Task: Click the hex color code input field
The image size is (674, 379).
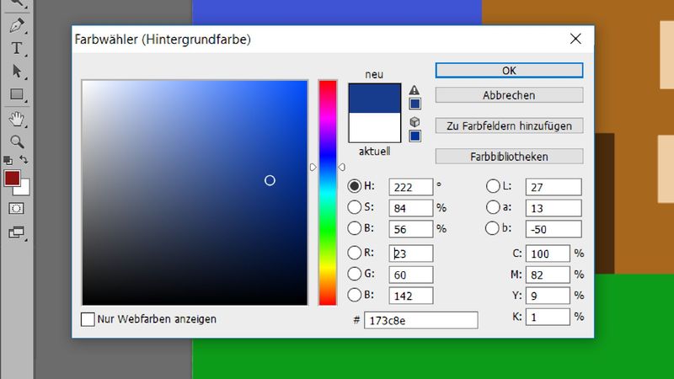Action: pos(420,320)
